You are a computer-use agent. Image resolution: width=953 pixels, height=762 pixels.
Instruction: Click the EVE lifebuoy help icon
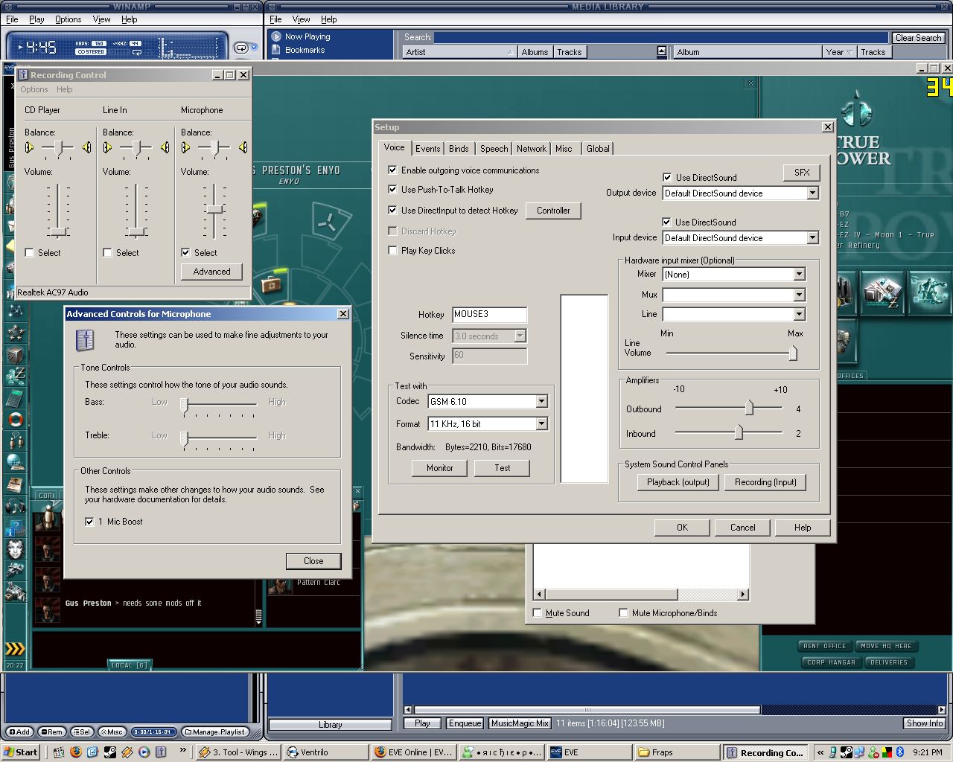point(15,419)
